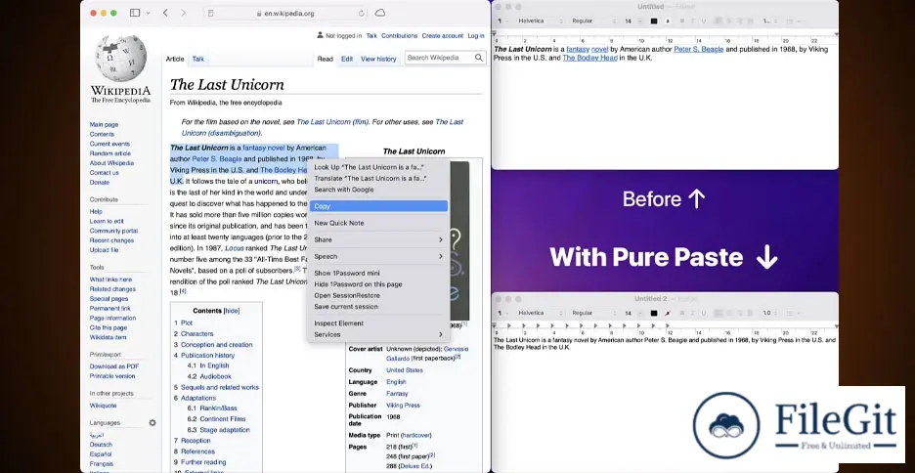Center text in Untitled 2 window
Viewport: 915px width, 473px height.
[x=729, y=313]
